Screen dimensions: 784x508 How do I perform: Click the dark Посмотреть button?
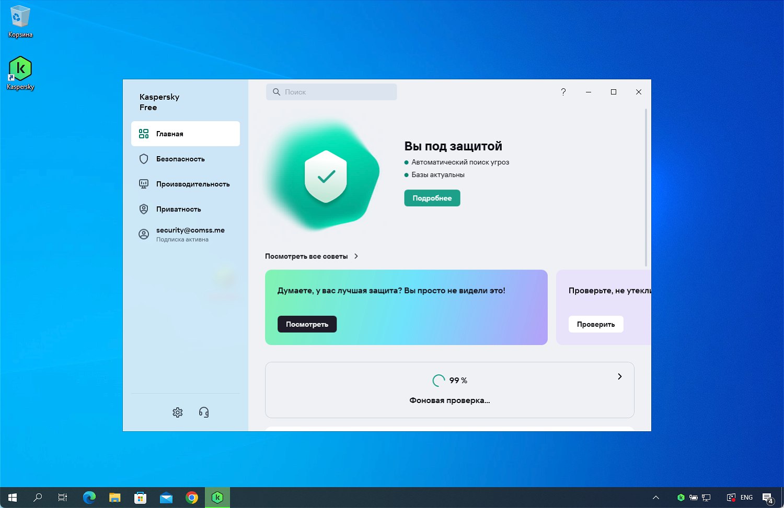(x=307, y=324)
